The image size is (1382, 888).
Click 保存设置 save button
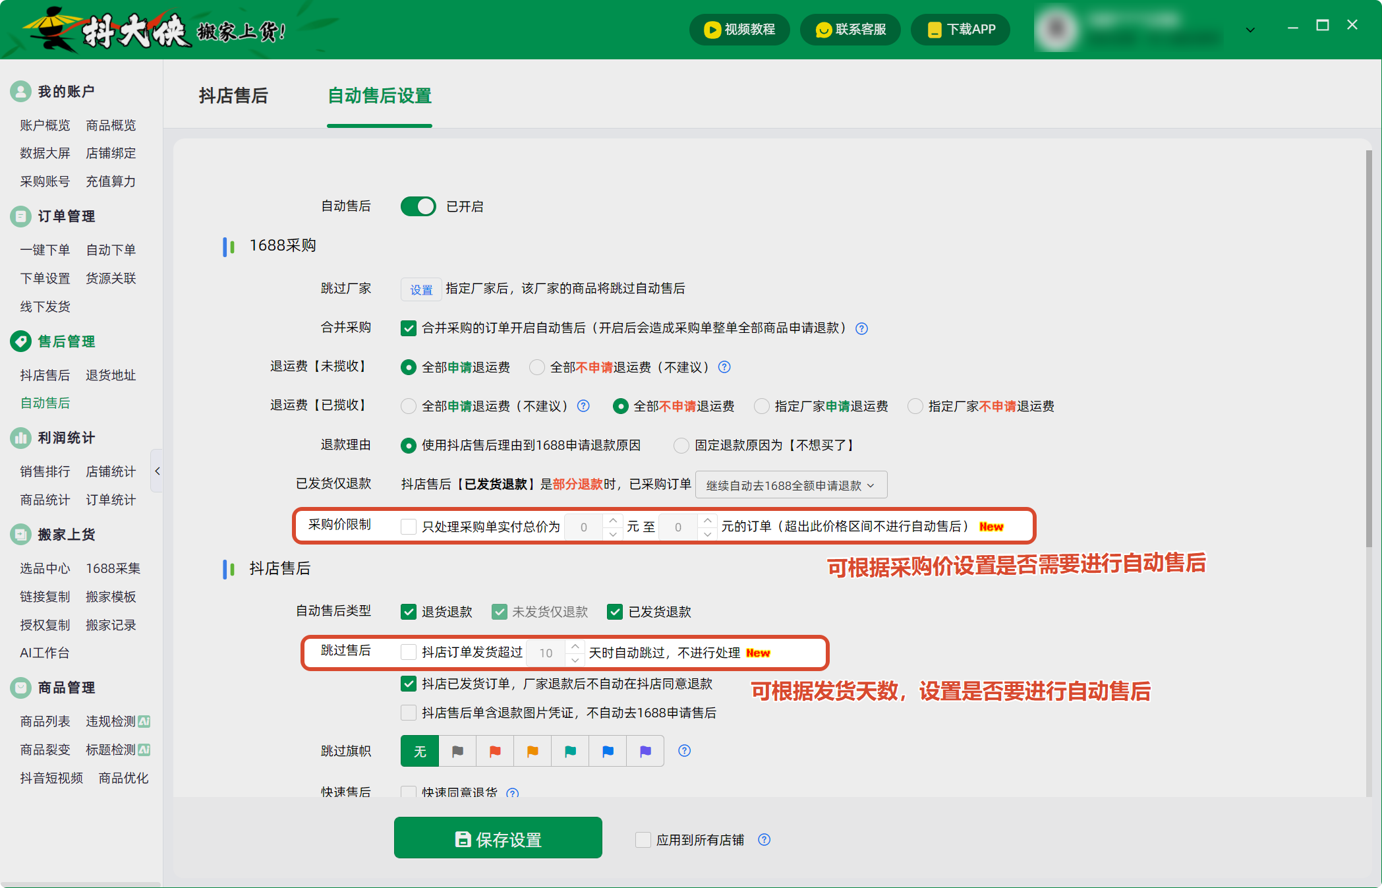point(498,838)
